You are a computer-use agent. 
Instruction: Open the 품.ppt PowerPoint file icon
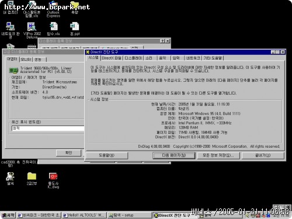click(x=75, y=29)
